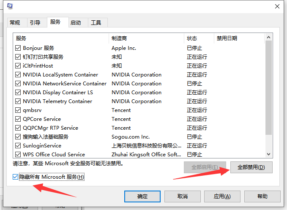Click the 钉钉打印共享服务 service name

tap(43, 57)
